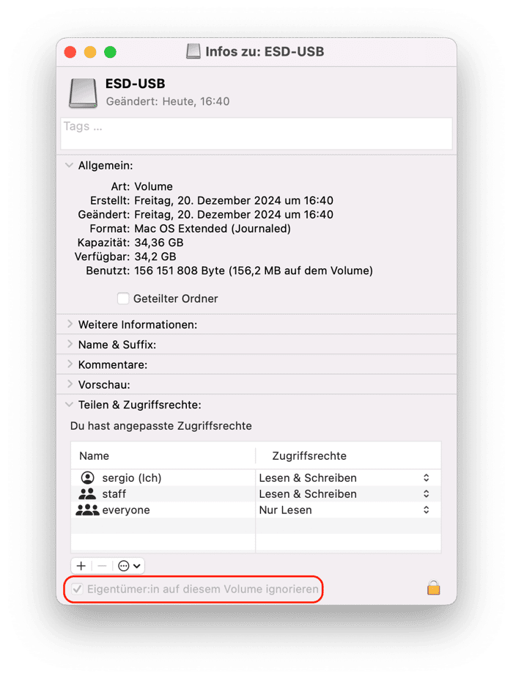Click the 'Geändert: Heute, 16:40' subtitle
Image resolution: width=513 pixels, height=679 pixels.
[x=168, y=101]
